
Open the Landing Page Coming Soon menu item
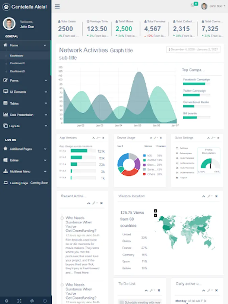tap(26, 183)
